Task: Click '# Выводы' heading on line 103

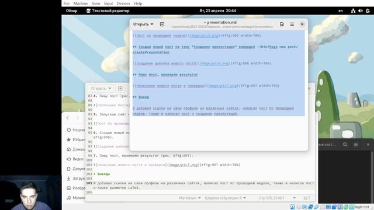Action: [x=102, y=174]
